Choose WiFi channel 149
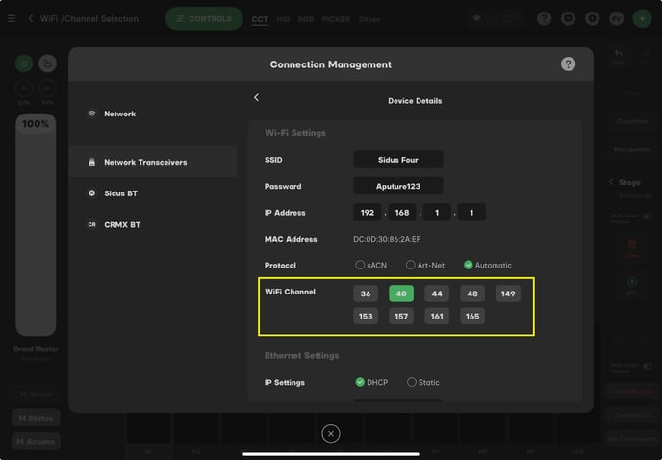Screen dimensions: 662x460 [x=508, y=294]
